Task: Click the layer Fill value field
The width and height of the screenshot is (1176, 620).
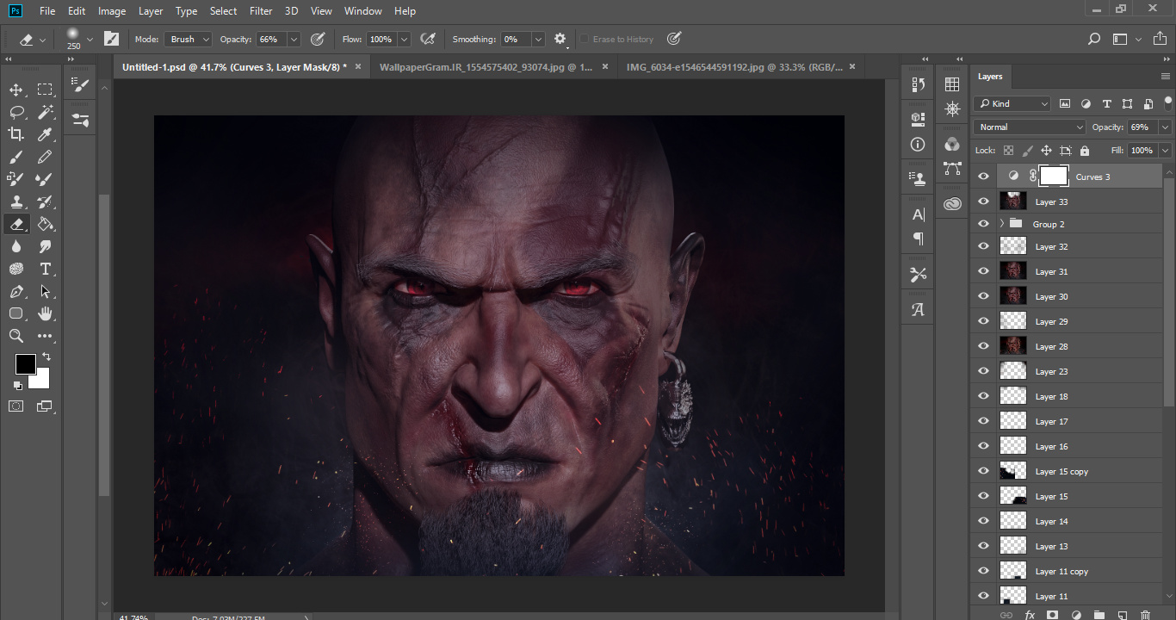Action: click(x=1142, y=150)
